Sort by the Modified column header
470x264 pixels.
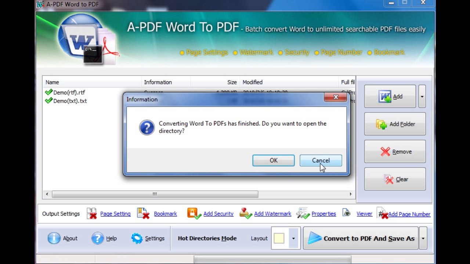click(289, 82)
